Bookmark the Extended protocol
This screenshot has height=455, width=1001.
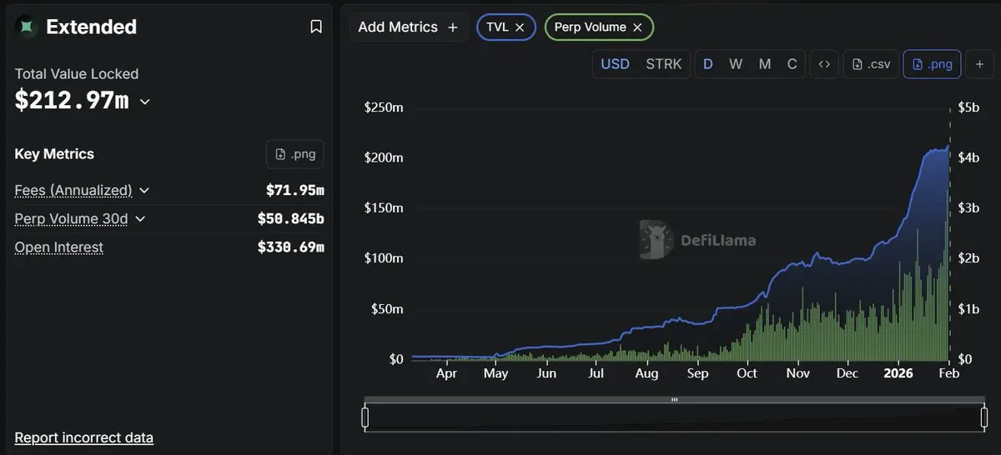316,27
